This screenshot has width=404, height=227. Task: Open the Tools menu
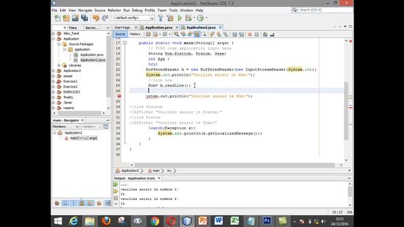174,10
